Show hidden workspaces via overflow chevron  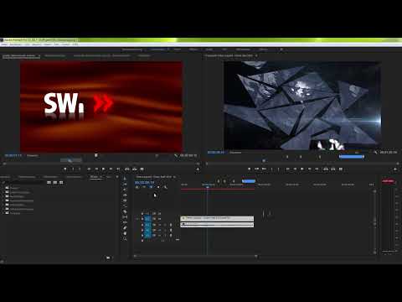coord(281,49)
